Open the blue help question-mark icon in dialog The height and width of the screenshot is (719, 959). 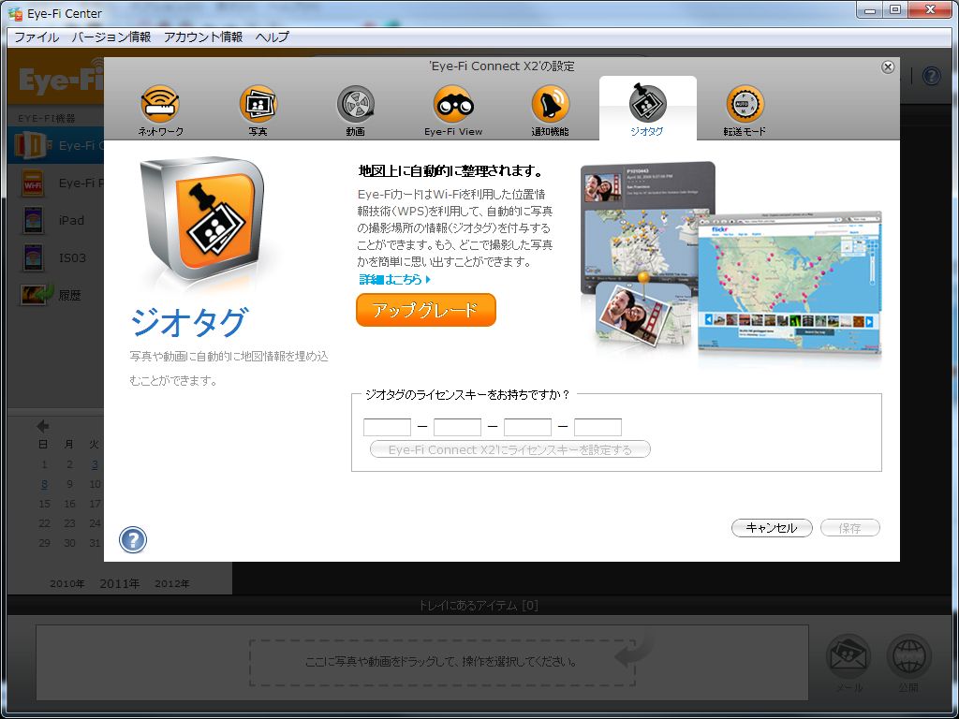click(x=133, y=540)
